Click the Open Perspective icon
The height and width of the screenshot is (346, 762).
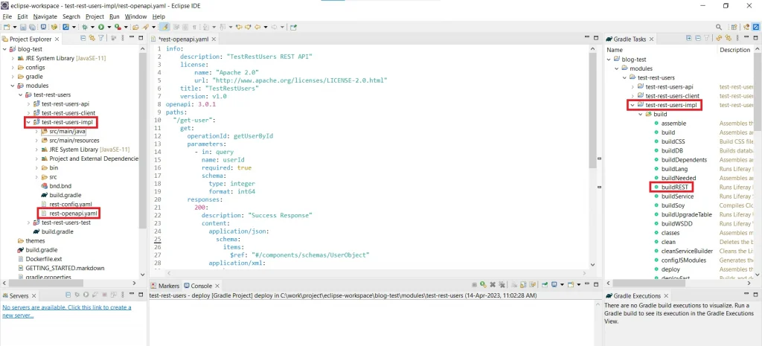pos(734,28)
